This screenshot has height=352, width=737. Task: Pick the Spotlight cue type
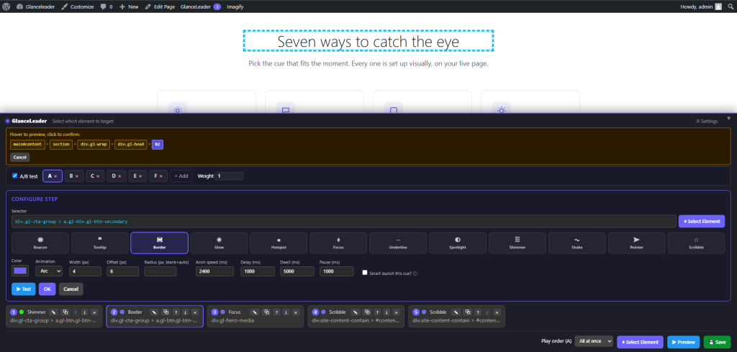[458, 243]
